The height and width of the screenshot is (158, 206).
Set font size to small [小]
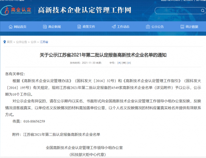(x=129, y=63)
